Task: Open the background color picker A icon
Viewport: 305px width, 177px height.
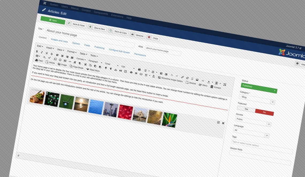Action: (x=216, y=83)
